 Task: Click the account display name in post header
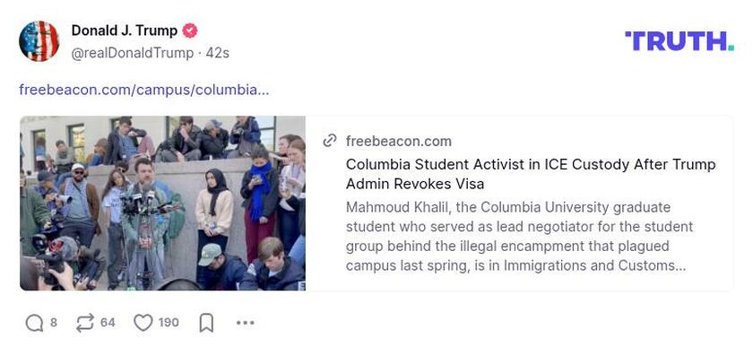(x=124, y=30)
